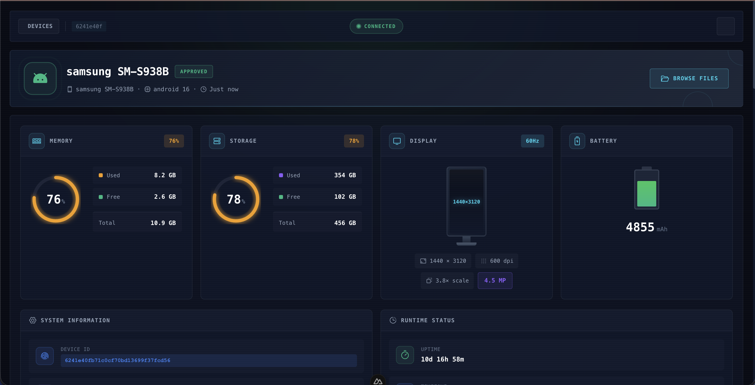
Task: Click the storage 78% circular gauge
Action: 236,199
